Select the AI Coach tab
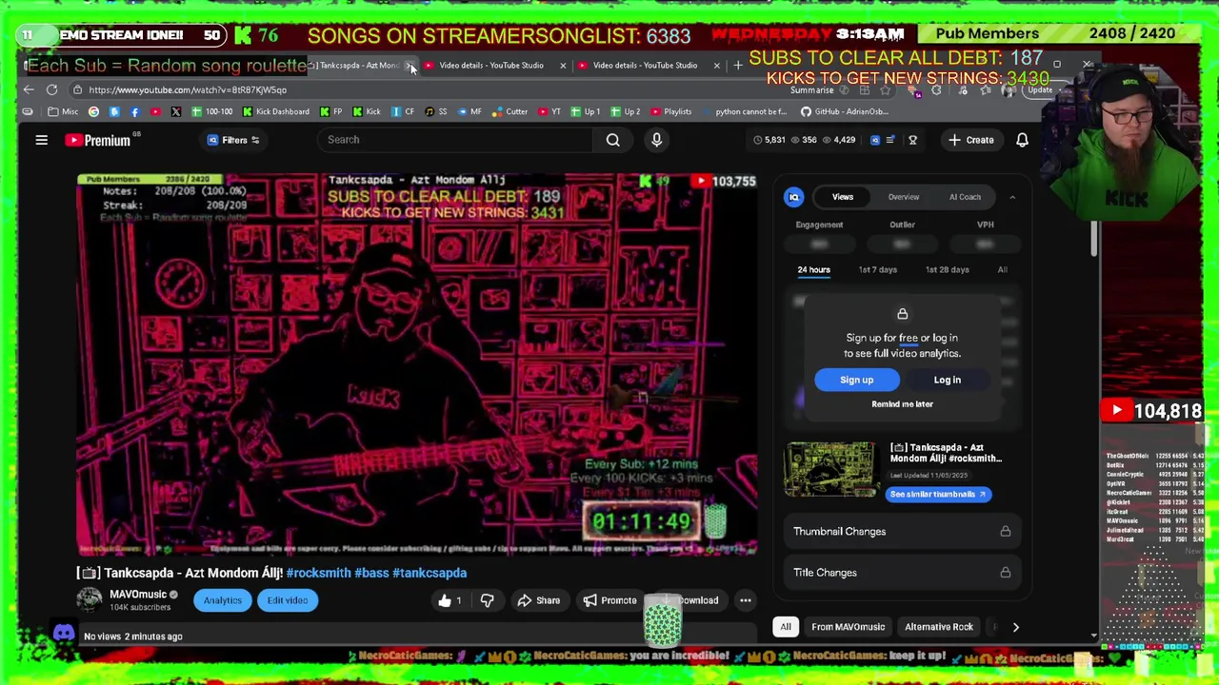 tap(965, 197)
